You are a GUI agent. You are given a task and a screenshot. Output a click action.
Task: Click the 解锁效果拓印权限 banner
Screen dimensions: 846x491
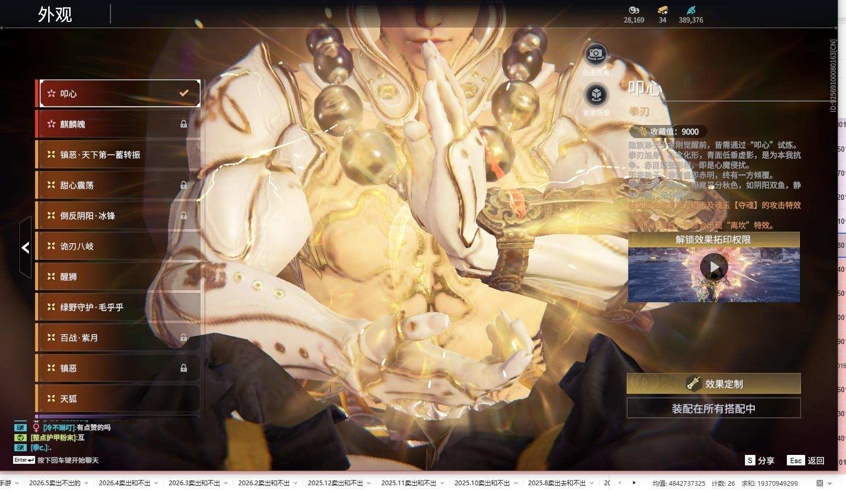tap(714, 239)
